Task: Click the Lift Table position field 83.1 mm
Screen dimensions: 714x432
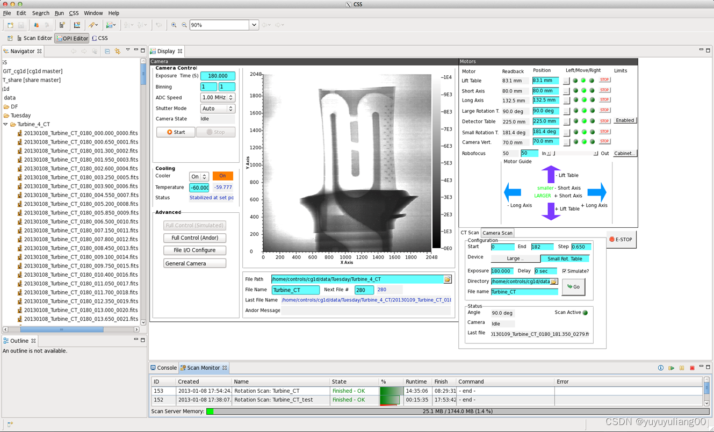Action: (545, 80)
